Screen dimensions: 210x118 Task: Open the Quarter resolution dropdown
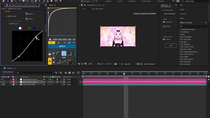130,64
